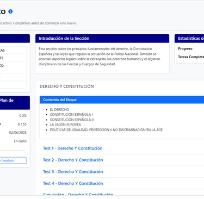Click the Detallado outlined button
204x199 pixels.
[13, 160]
